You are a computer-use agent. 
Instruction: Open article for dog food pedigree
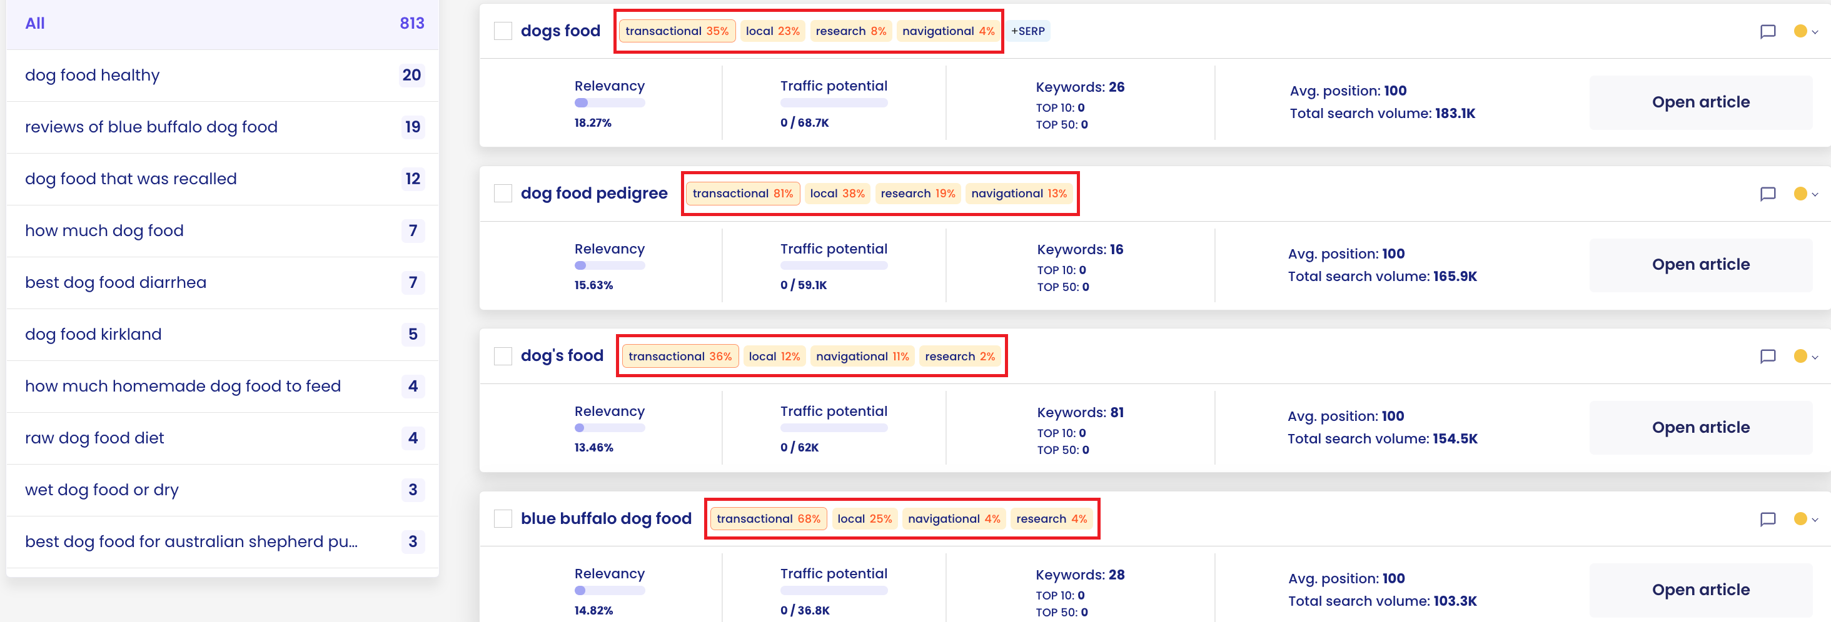click(1700, 265)
